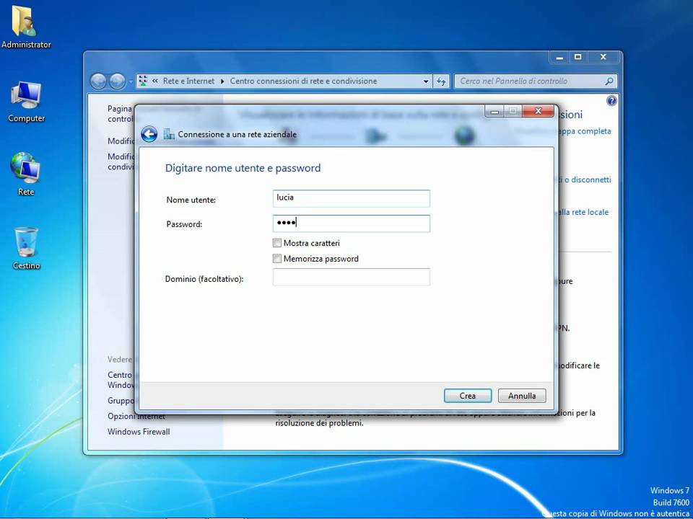693x519 pixels.
Task: Click the network icon in the address bar
Action: pos(143,81)
